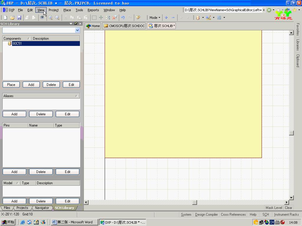Open the SCH Library filter combo box dropdown
302x226 pixels.
click(x=77, y=30)
